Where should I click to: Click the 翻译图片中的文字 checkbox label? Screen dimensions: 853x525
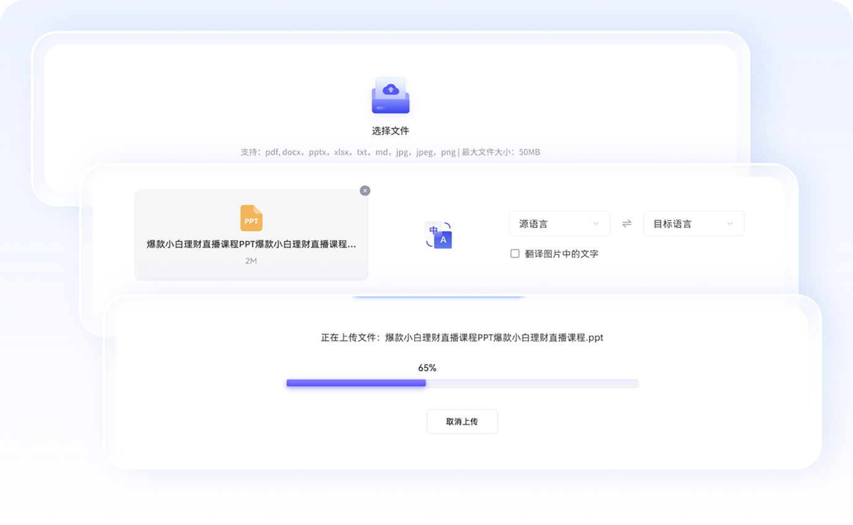561,254
